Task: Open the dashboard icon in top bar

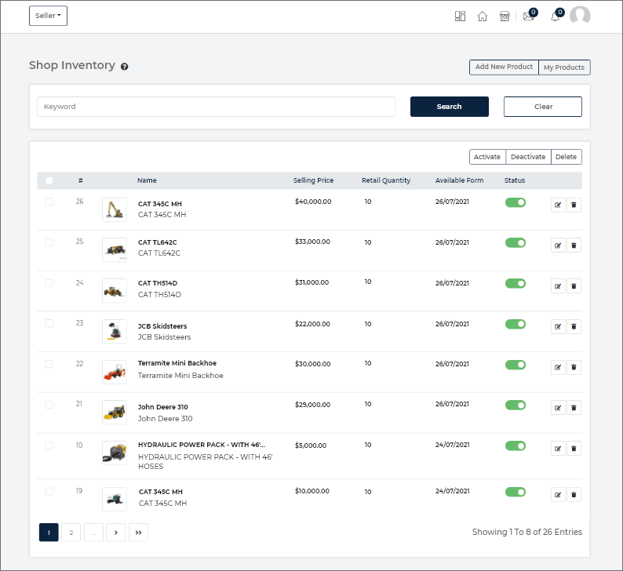Action: coord(460,16)
